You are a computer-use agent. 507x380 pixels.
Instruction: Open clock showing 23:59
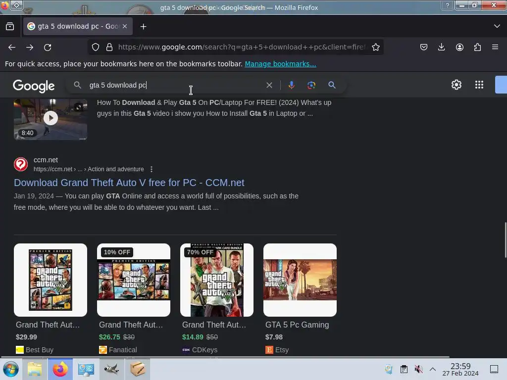pyautogui.click(x=460, y=369)
